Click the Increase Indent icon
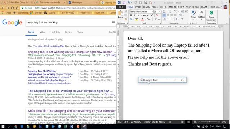The height and width of the screenshot is (129, 230). (x=187, y=11)
